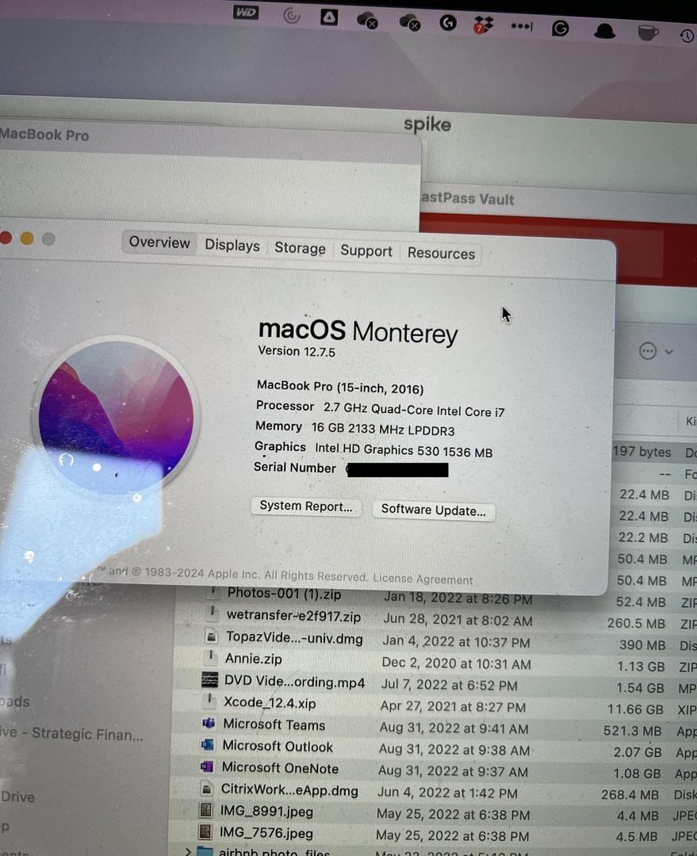Screen dimensions: 697x856
Task: Select the wetransfer-e2f917.zip file name
Action: coord(294,616)
